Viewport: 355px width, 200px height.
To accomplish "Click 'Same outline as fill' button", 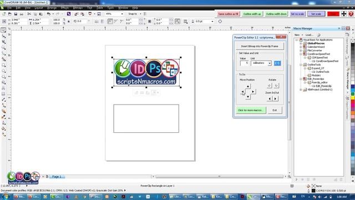I will (x=228, y=14).
